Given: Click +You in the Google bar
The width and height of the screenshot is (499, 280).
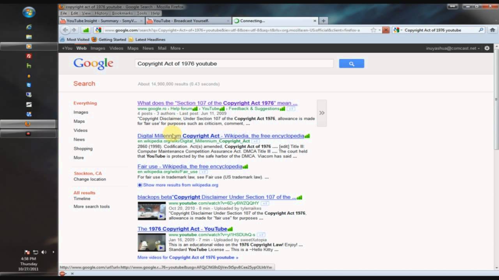Looking at the screenshot, I should (x=67, y=48).
